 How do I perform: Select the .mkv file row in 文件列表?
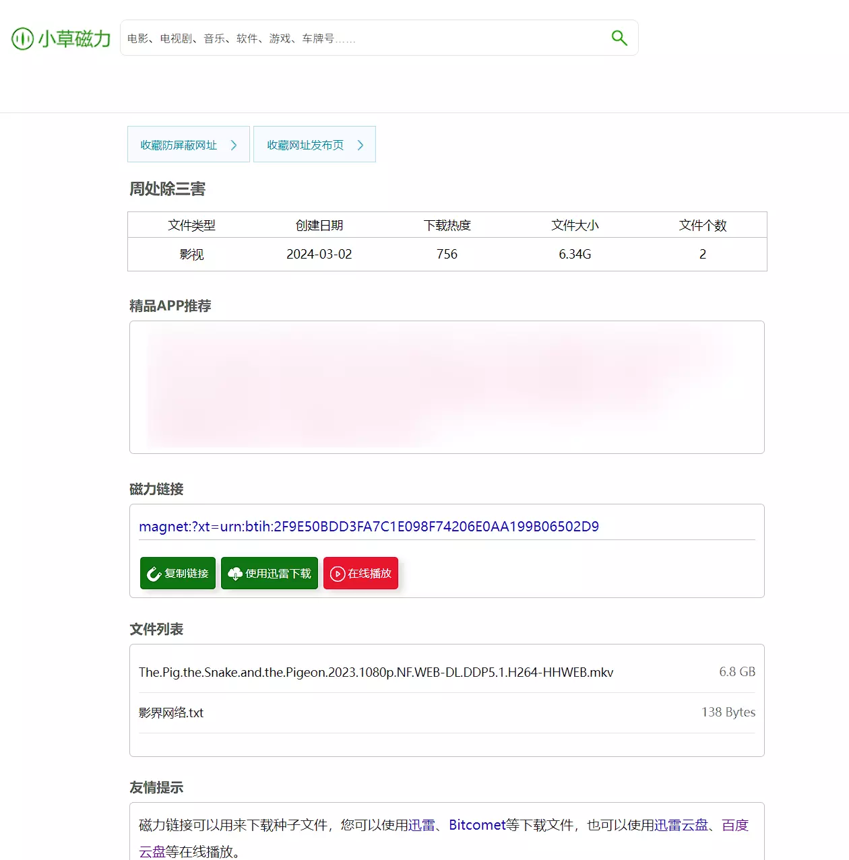[376, 672]
